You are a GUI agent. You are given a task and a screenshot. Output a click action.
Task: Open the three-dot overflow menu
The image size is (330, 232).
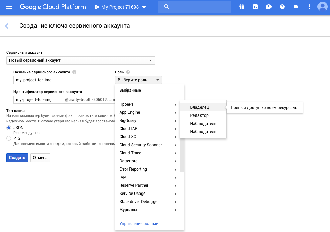[309, 7]
